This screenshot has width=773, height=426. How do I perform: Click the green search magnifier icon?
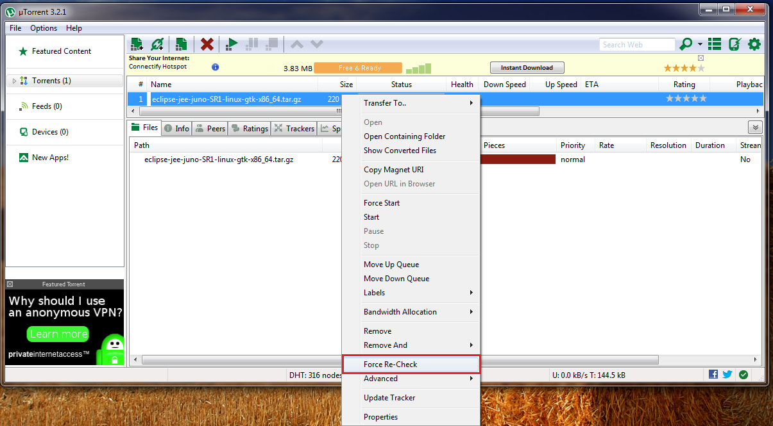[686, 44]
